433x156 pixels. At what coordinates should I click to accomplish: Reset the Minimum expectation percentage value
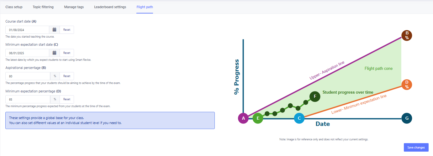(x=67, y=99)
